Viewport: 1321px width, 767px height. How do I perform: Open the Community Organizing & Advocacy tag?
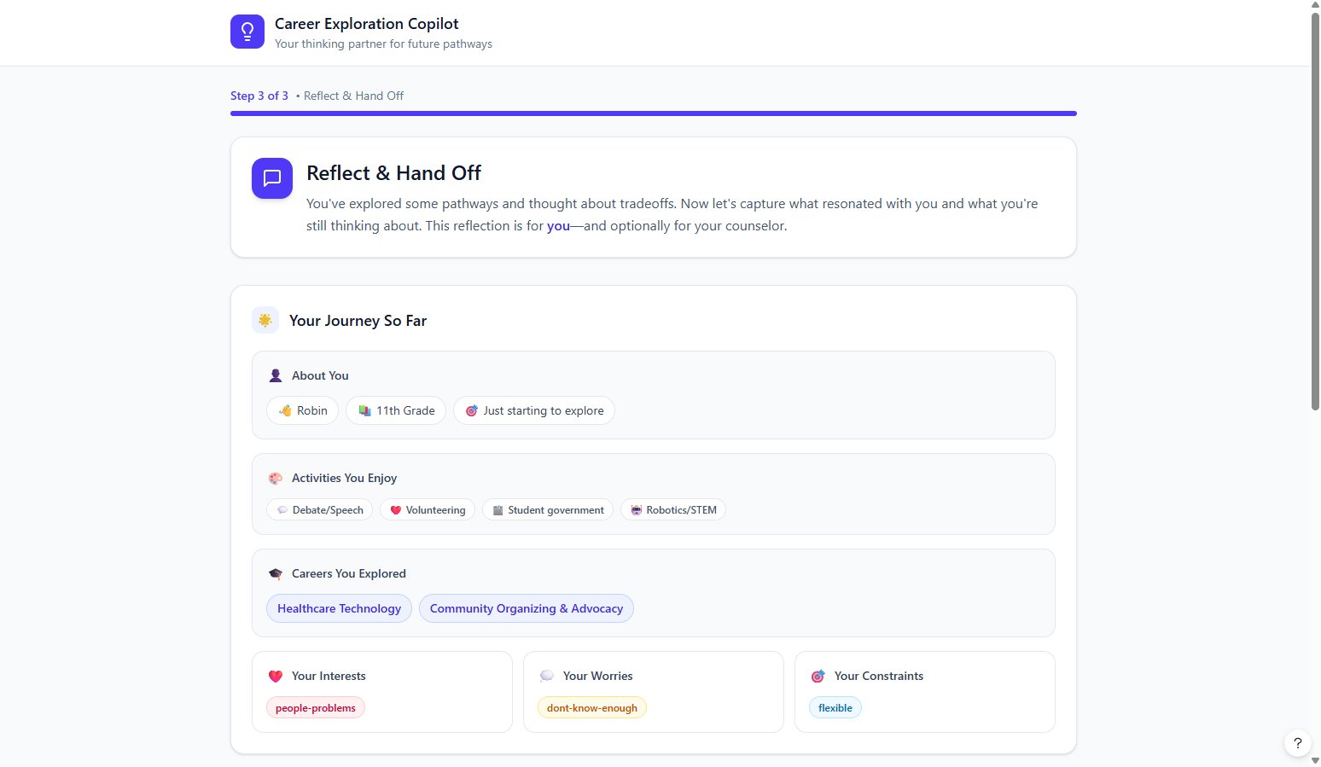(x=527, y=608)
